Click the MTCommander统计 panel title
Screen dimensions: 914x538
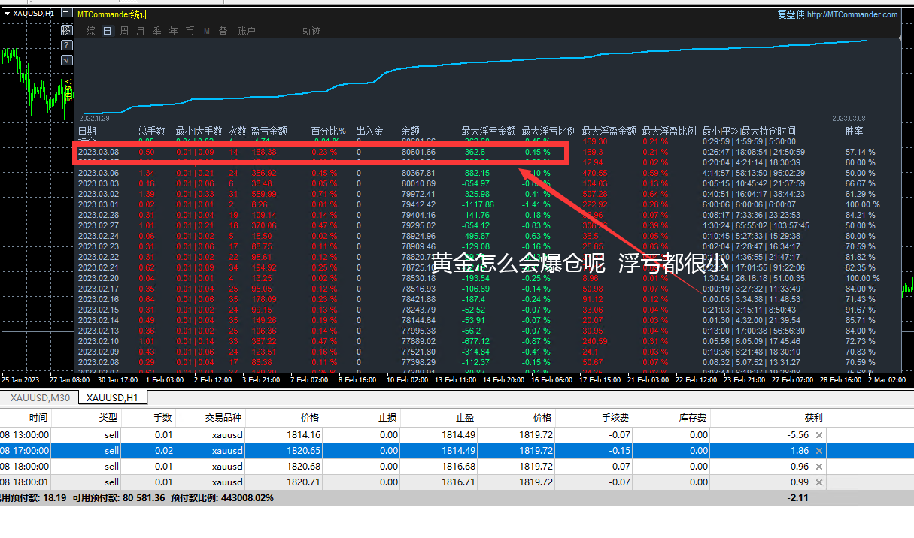(113, 14)
